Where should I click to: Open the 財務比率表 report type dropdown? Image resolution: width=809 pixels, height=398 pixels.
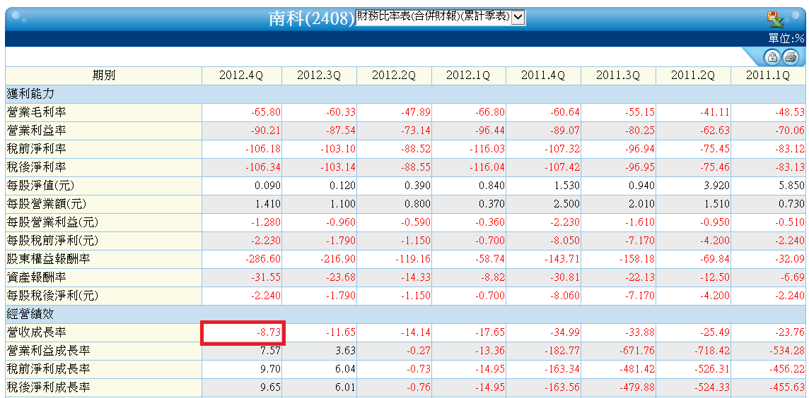point(441,18)
